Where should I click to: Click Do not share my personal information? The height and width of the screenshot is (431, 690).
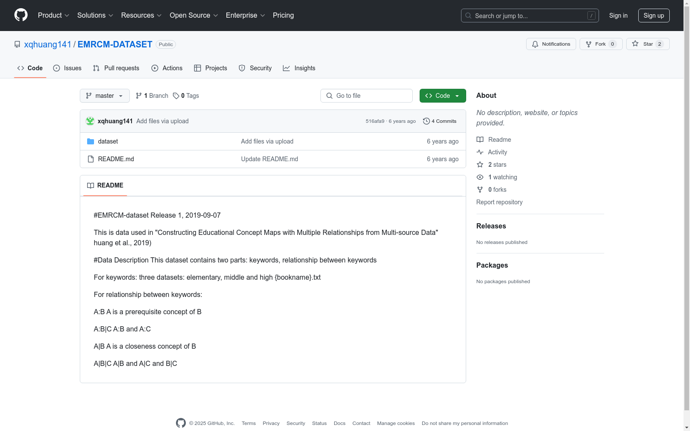point(465,423)
